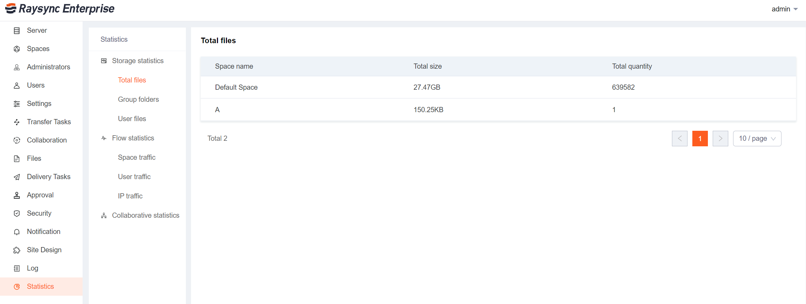View IP traffic statistics
The image size is (806, 304).
[130, 196]
